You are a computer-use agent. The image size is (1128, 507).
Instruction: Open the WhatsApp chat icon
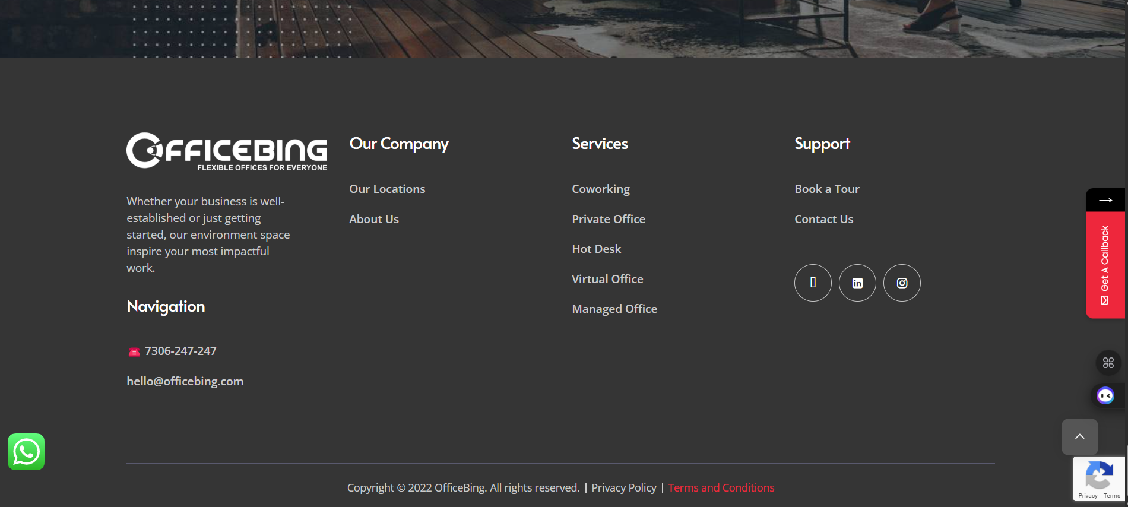click(x=26, y=452)
